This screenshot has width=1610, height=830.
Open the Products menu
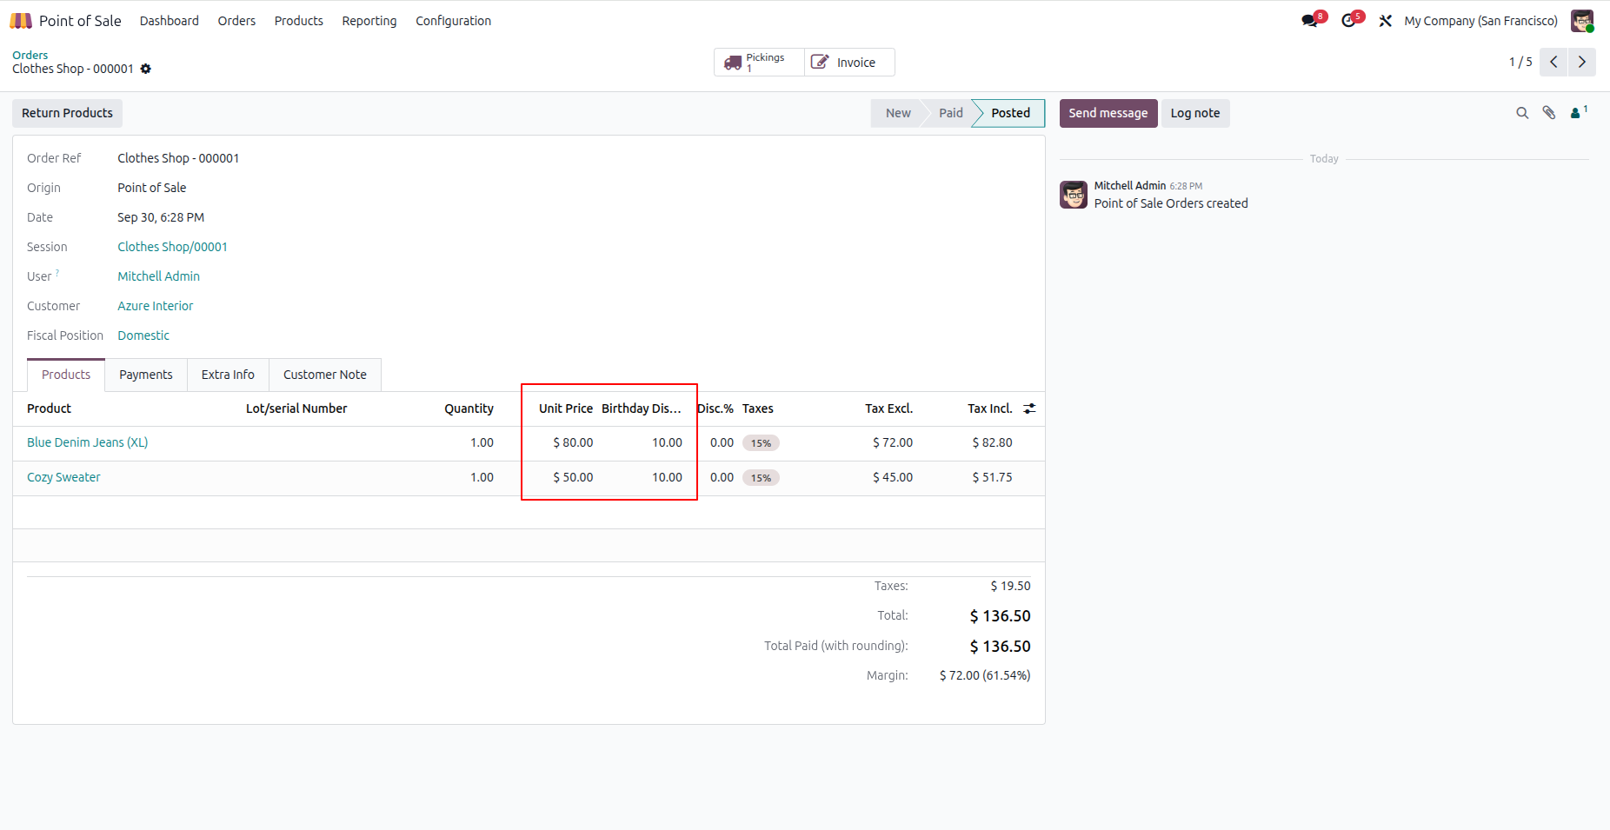[299, 21]
